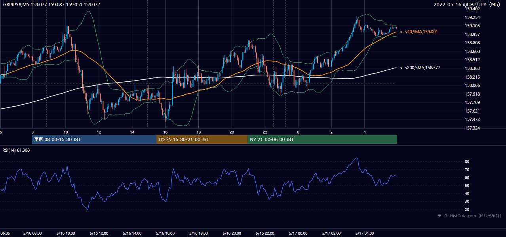506x237 pixels.
Task: Click the 5/16 16:00 time axis label
Action: point(165,233)
